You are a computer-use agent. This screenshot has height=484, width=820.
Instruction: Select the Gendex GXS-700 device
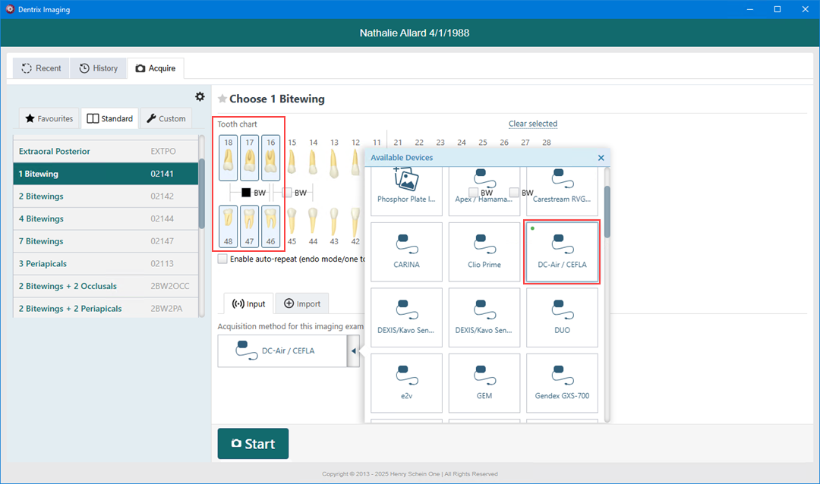[x=562, y=382]
